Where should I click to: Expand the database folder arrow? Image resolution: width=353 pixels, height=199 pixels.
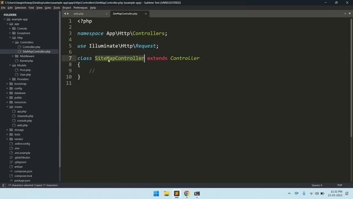(7, 93)
